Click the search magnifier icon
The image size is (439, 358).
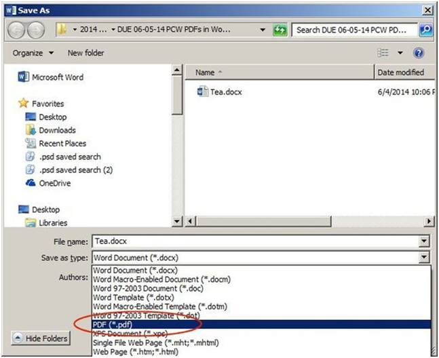point(425,29)
